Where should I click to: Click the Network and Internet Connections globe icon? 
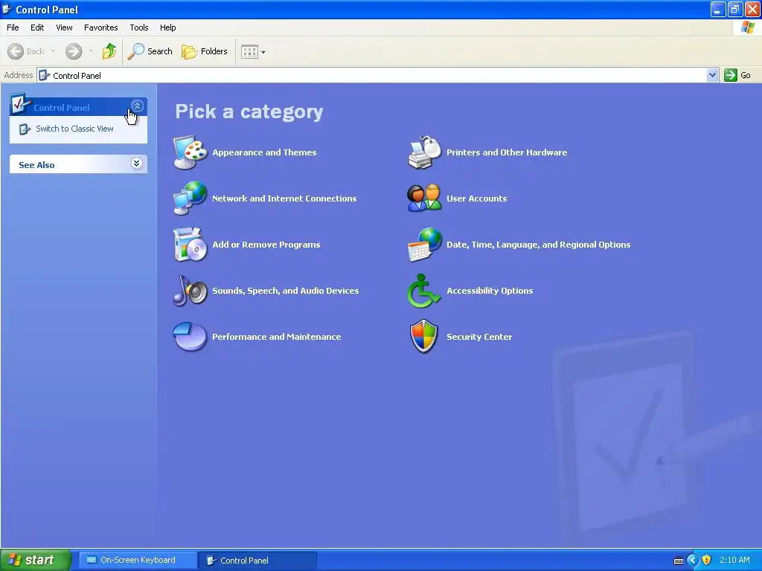pyautogui.click(x=190, y=198)
